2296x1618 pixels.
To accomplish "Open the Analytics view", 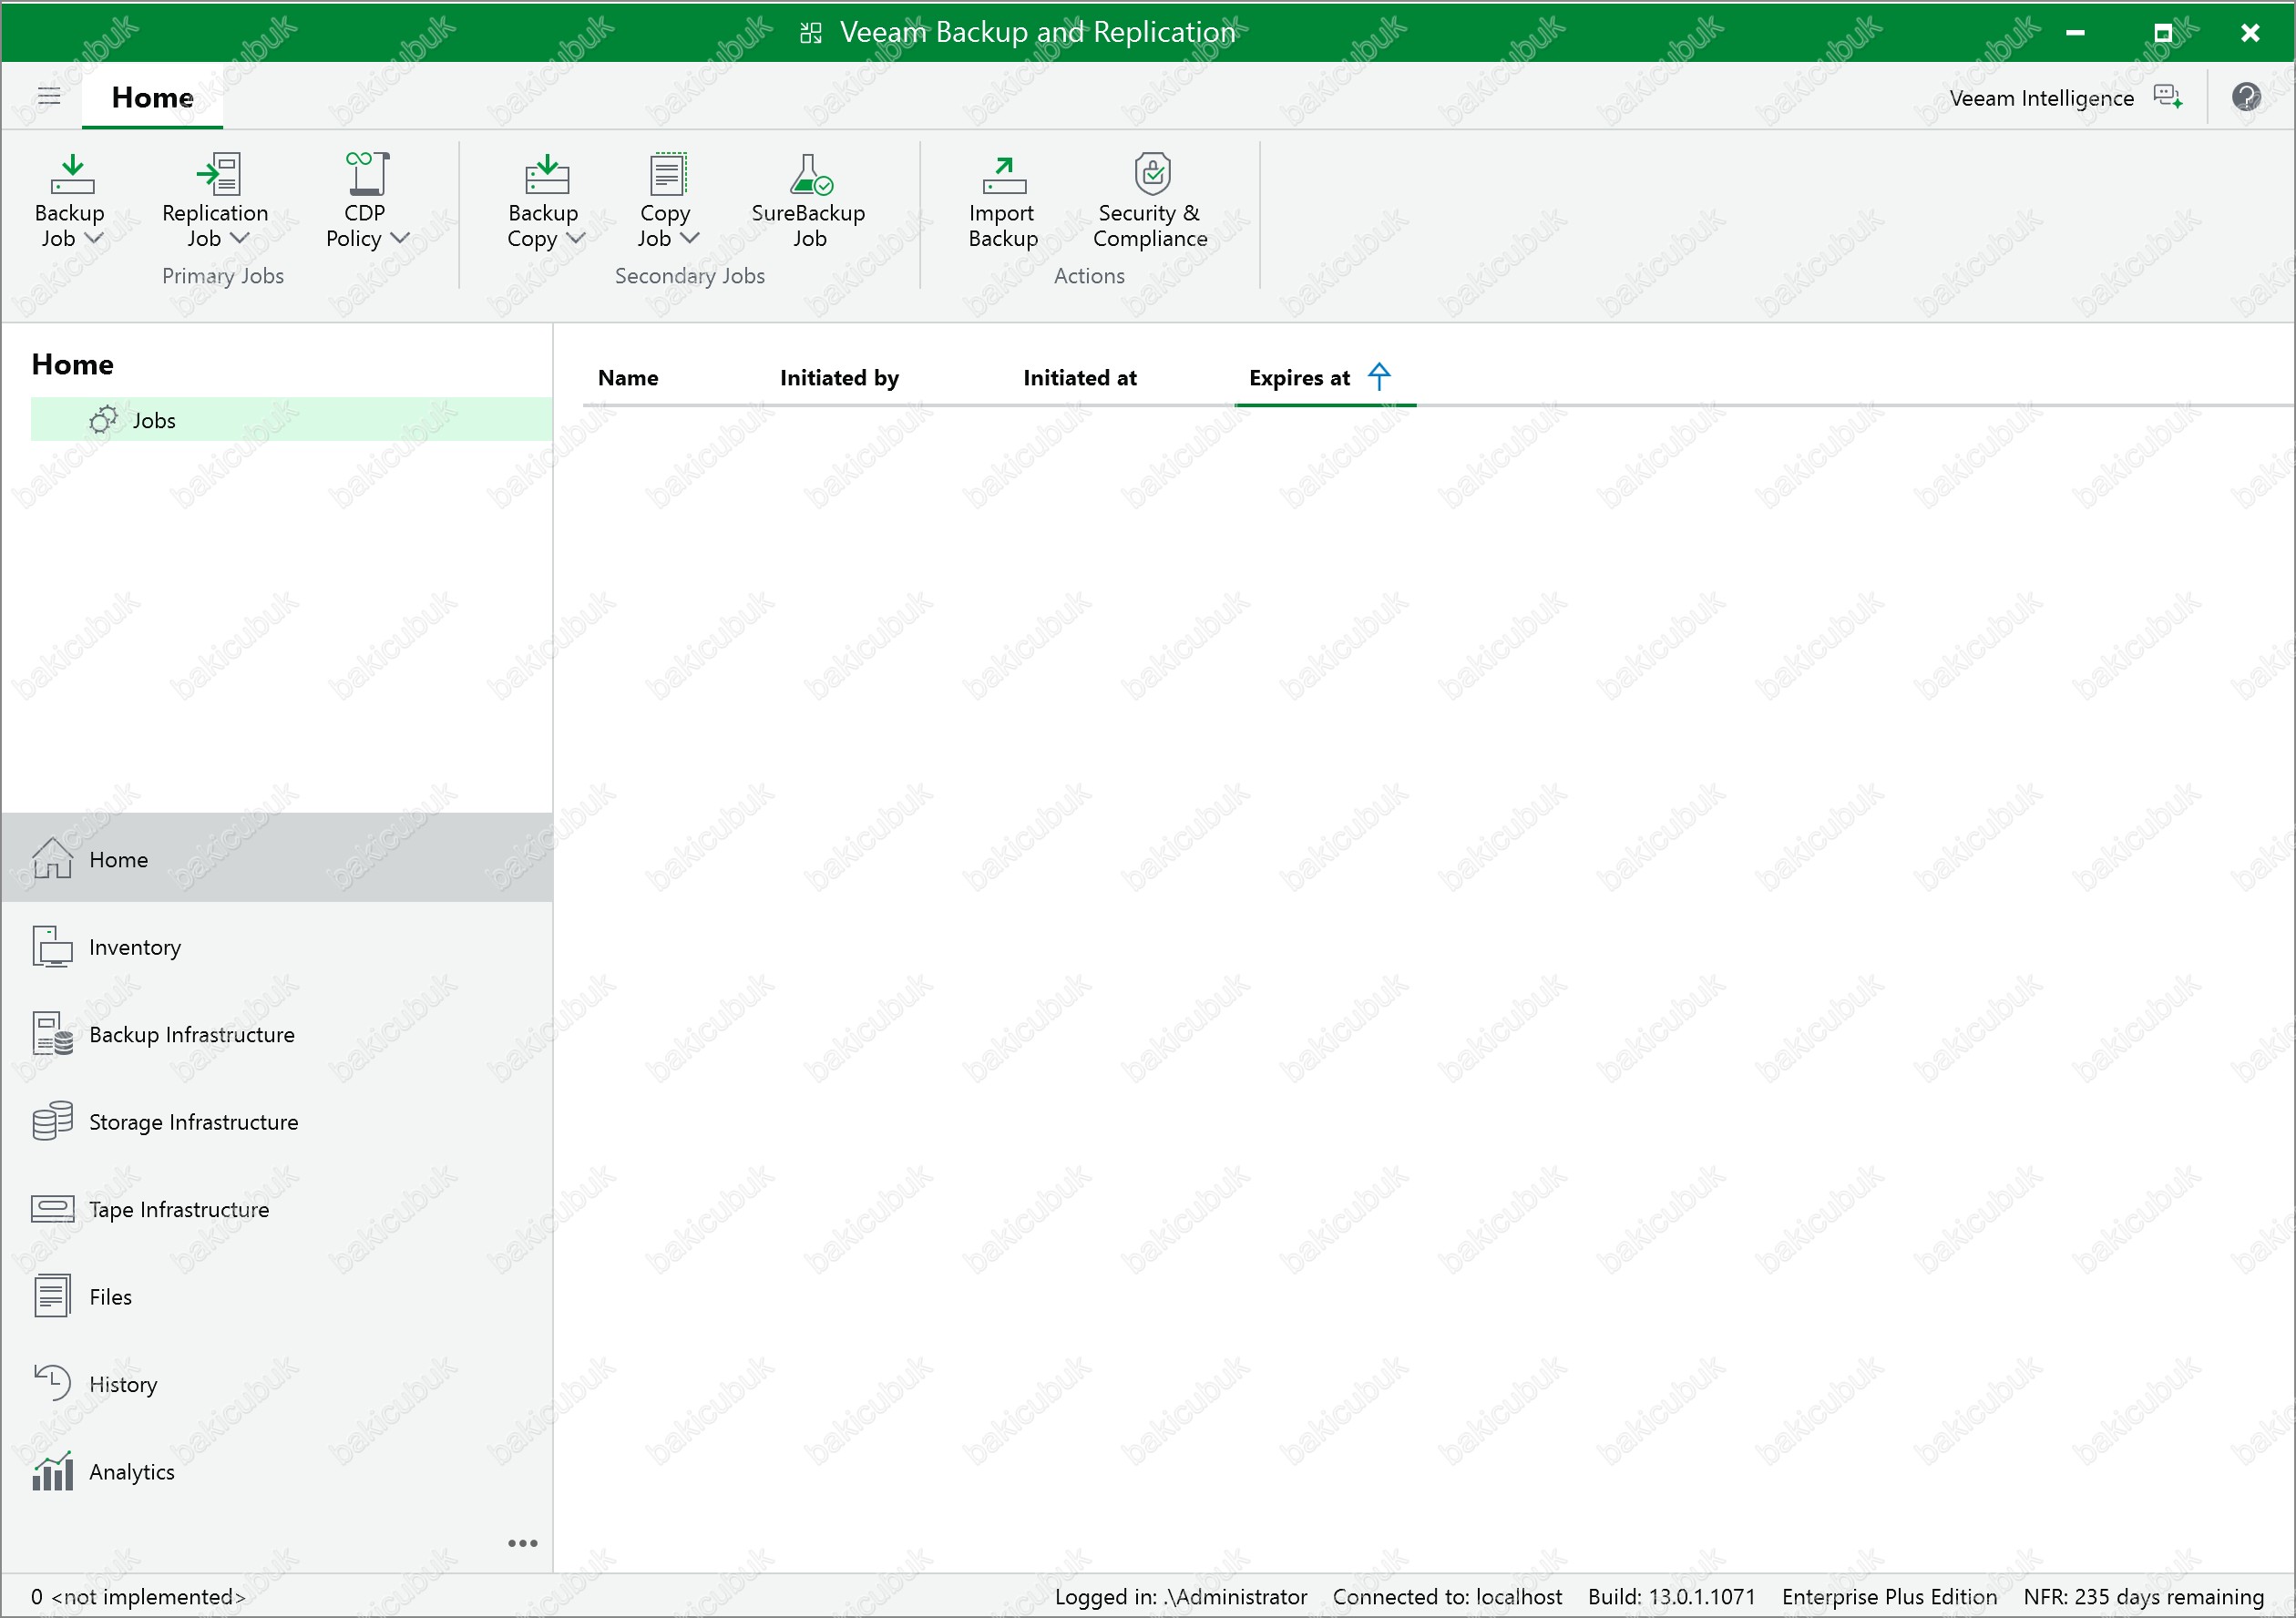I will click(x=131, y=1471).
